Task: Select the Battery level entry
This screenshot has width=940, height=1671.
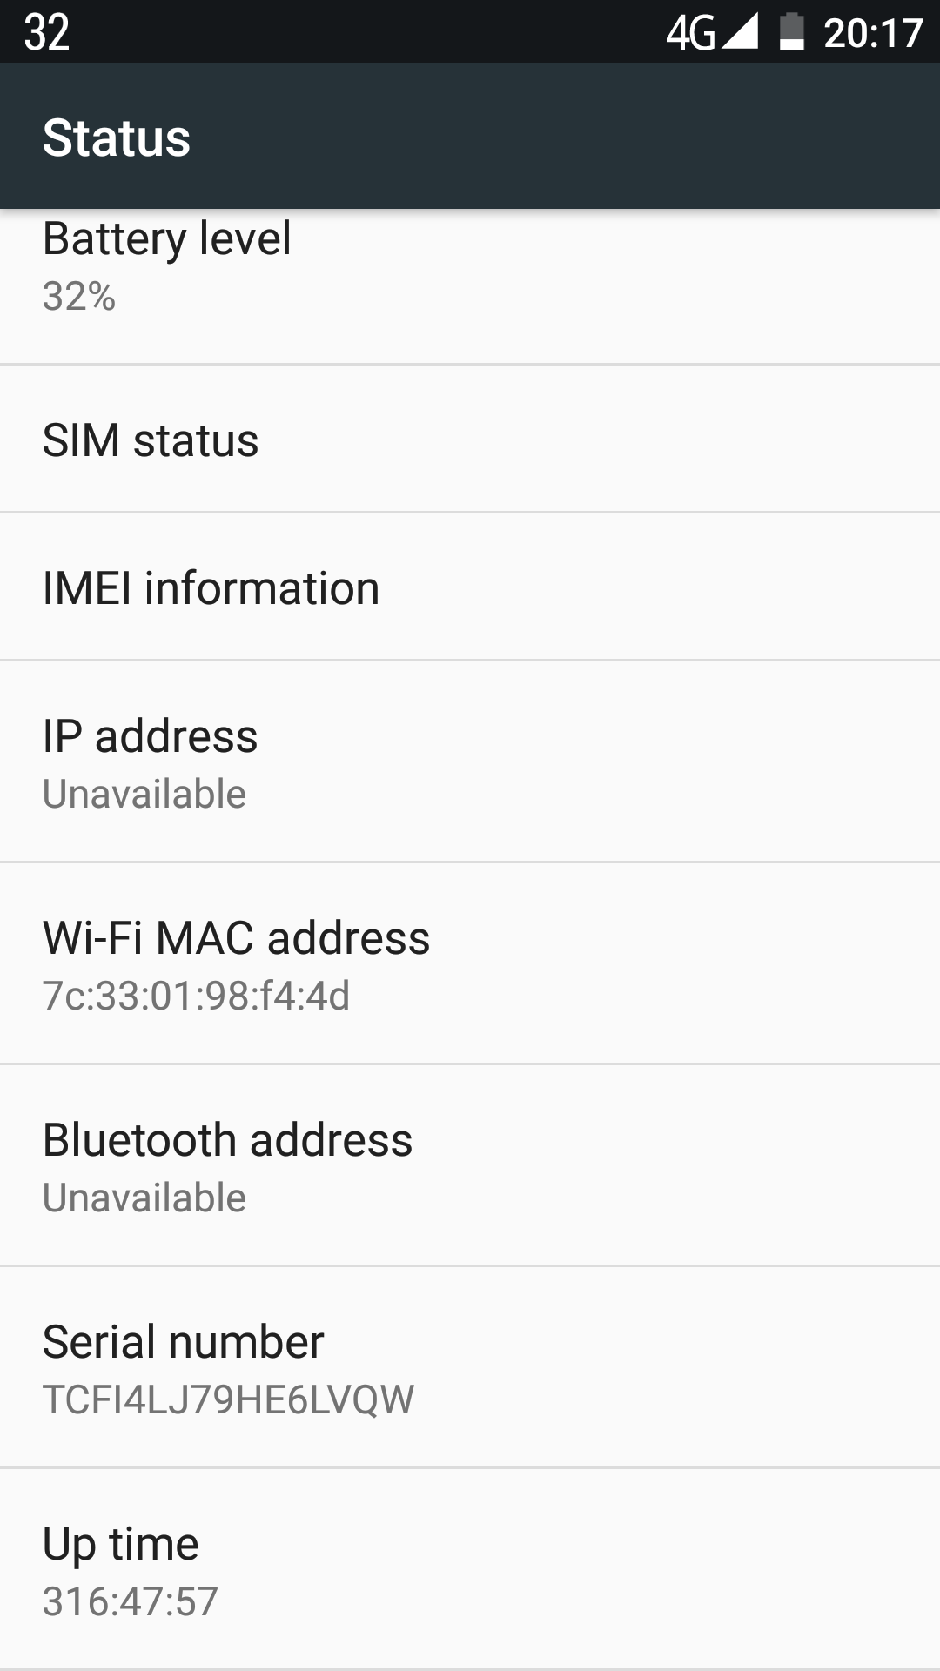Action: click(470, 286)
